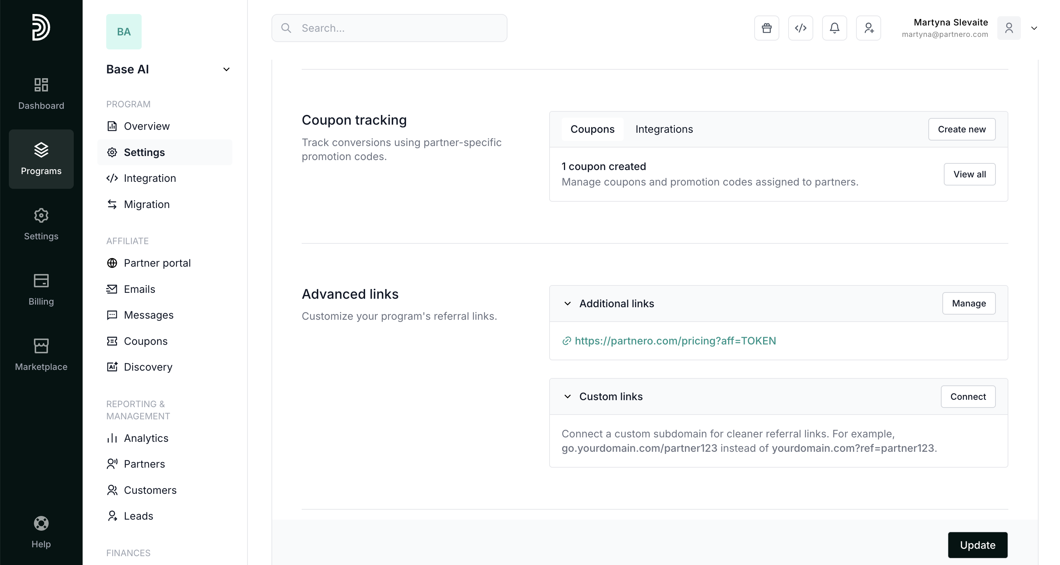1060x565 pixels.
Task: Go to Dashboard in left rail
Action: click(x=41, y=93)
